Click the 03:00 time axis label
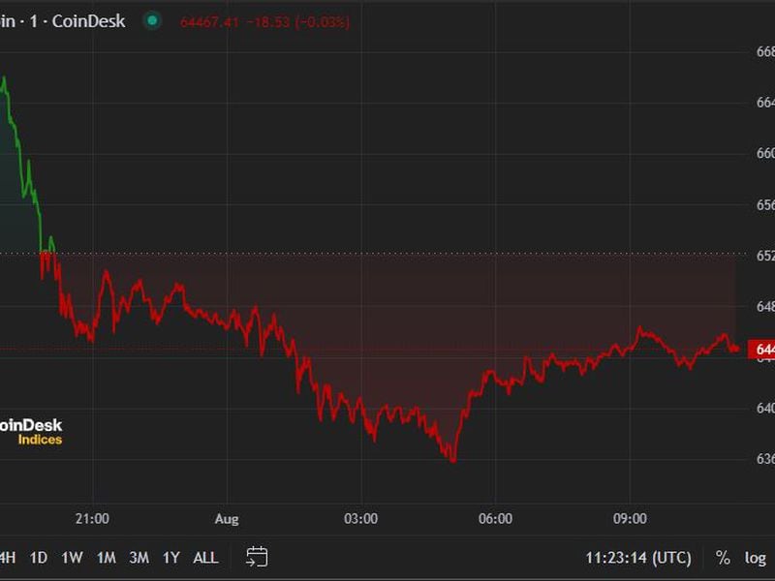The height and width of the screenshot is (581, 775). click(x=360, y=519)
